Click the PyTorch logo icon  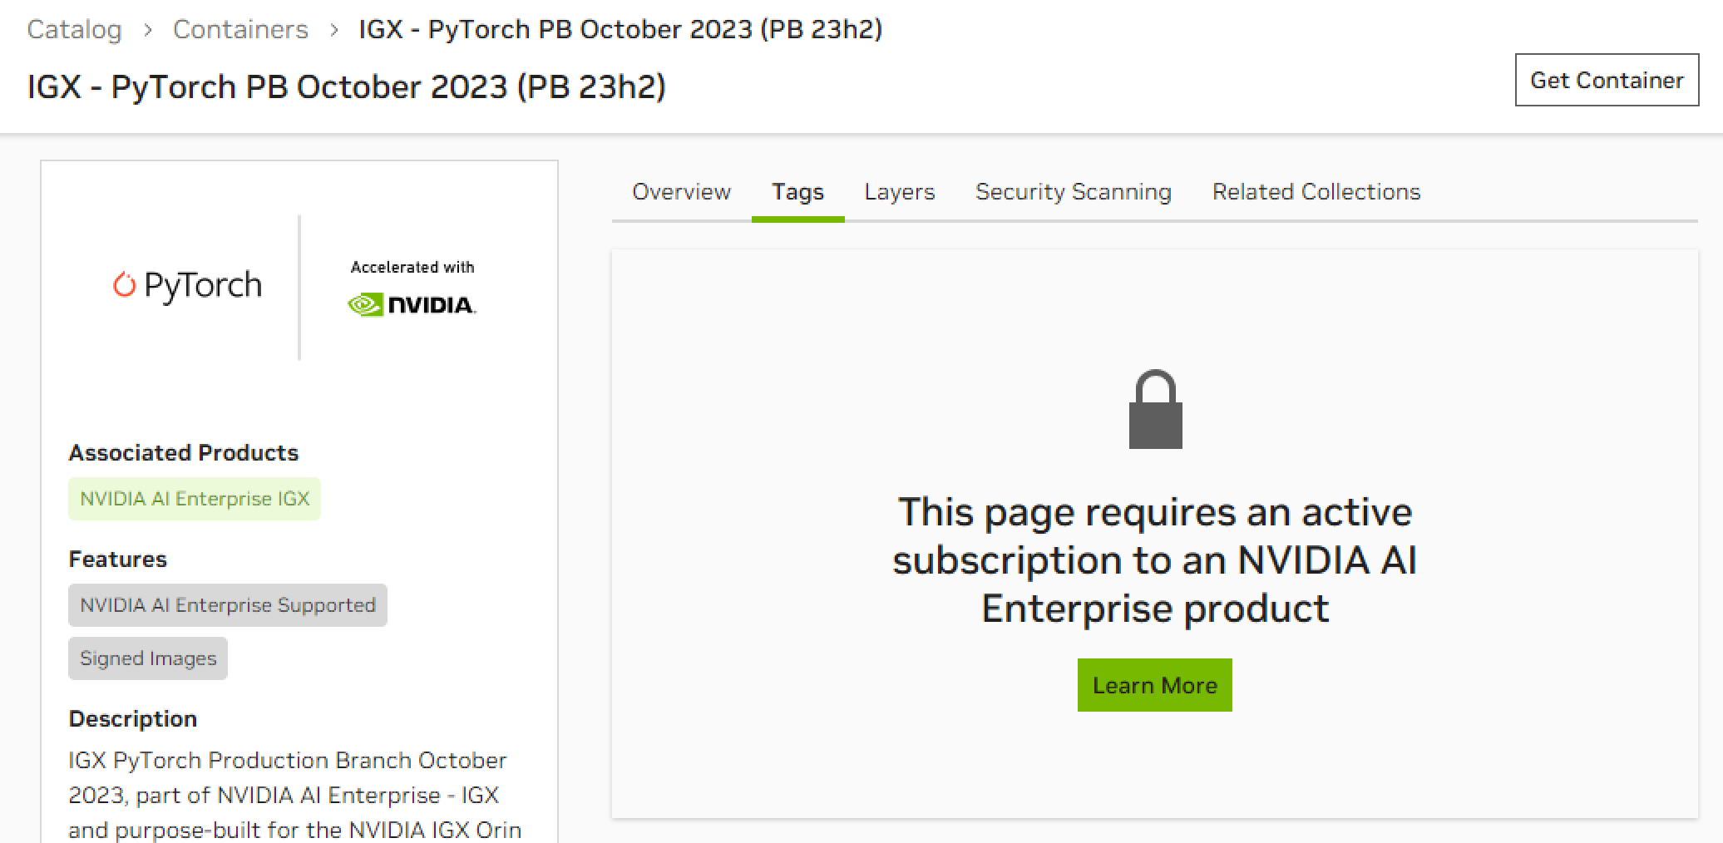(x=124, y=284)
